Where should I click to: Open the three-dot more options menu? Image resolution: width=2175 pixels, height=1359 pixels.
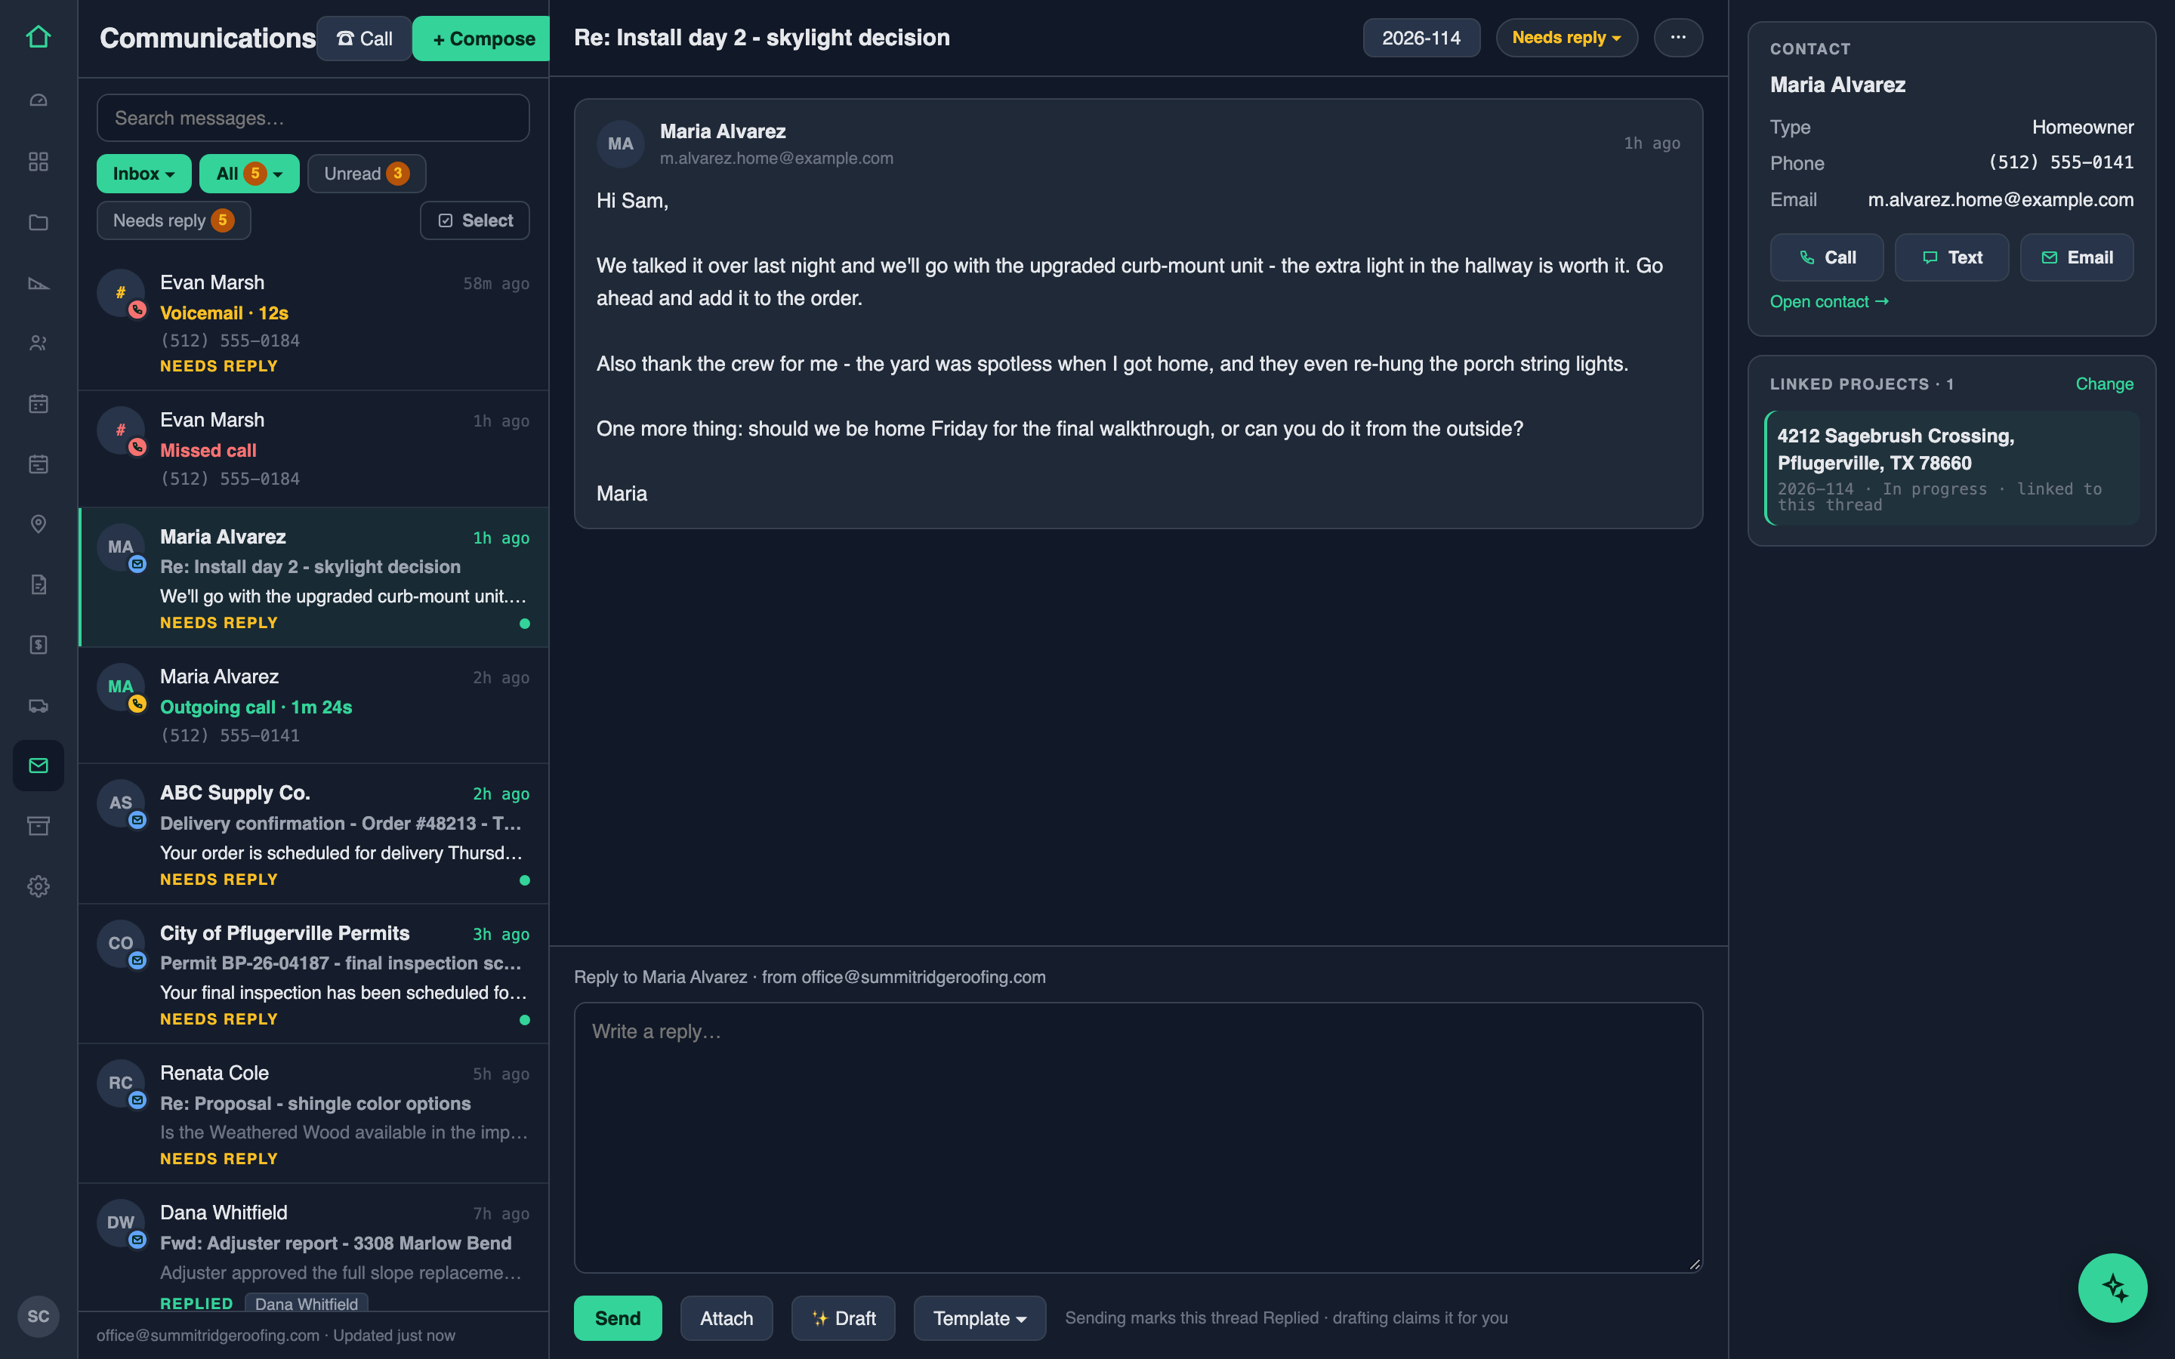(x=1678, y=38)
